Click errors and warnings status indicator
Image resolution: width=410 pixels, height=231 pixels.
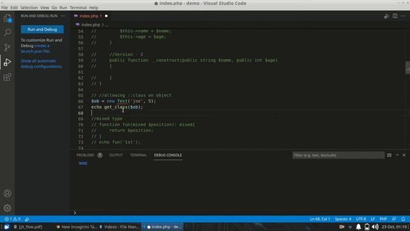pyautogui.click(x=13, y=219)
